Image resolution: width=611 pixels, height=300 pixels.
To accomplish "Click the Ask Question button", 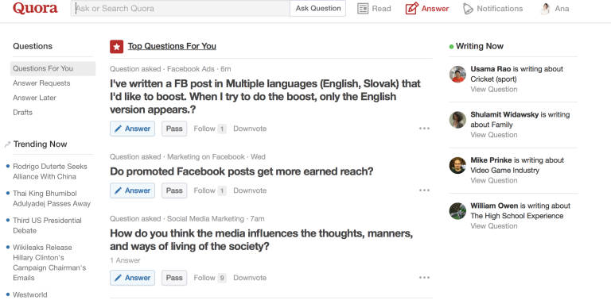I will (x=318, y=8).
